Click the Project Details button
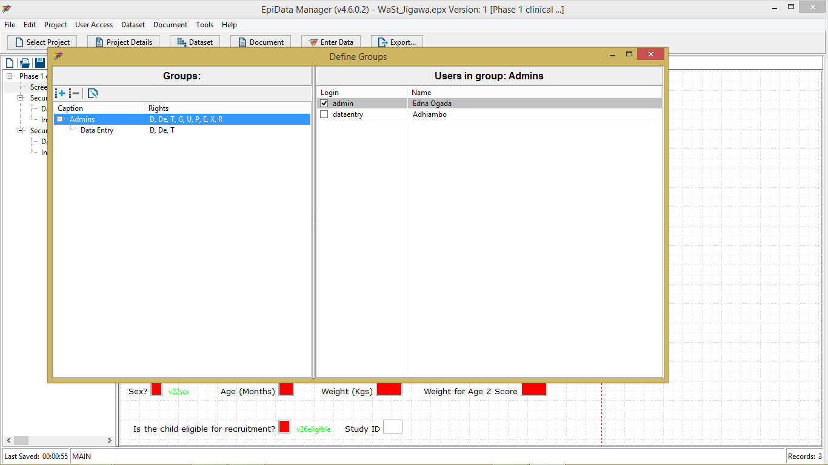 pyautogui.click(x=123, y=42)
